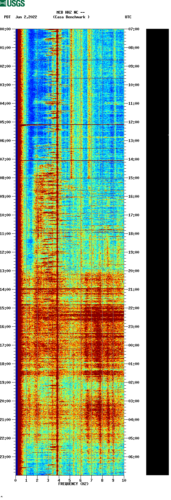The width and height of the screenshot is (171, 500).
Task: Click the 23:00 PDT time label
Action: click(5, 457)
